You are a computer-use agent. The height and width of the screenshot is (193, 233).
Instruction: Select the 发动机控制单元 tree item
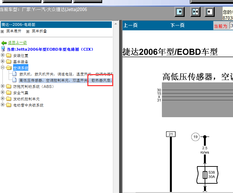pos(26,99)
